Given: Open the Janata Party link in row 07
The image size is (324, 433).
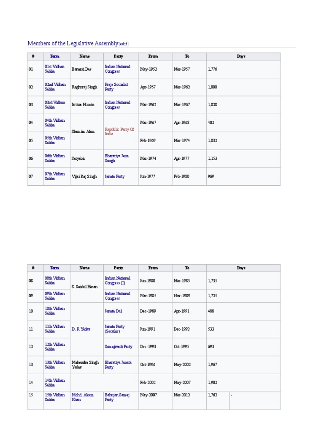Looking at the screenshot, I should [115, 177].
